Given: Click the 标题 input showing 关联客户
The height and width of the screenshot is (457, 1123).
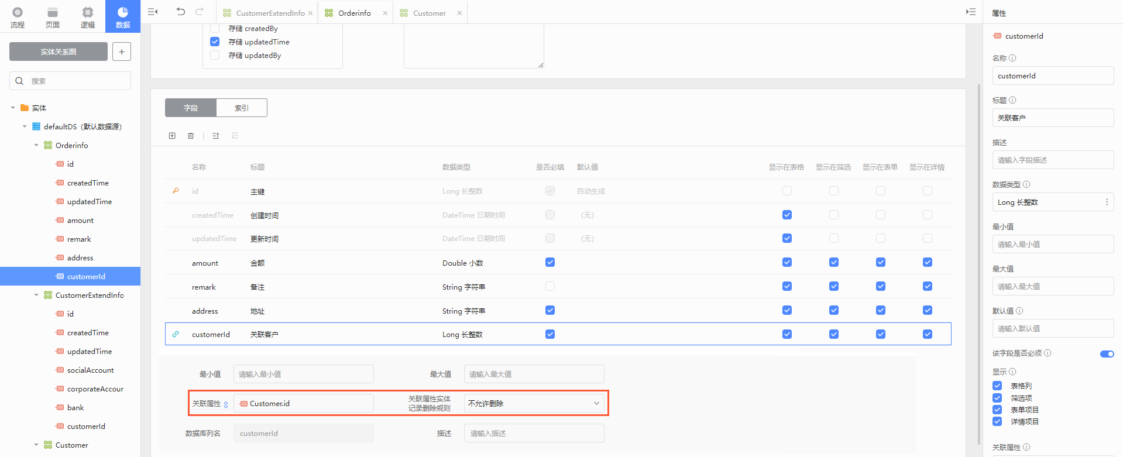Looking at the screenshot, I should (1053, 118).
